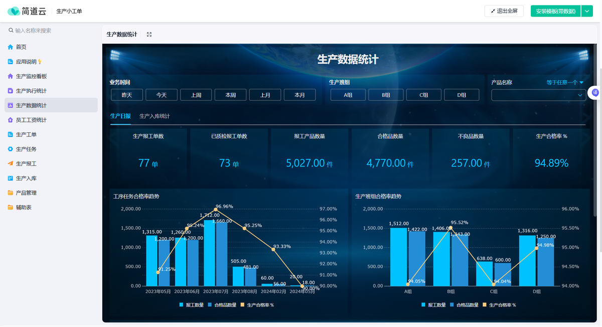Select the A组 production team filter

(x=348, y=95)
